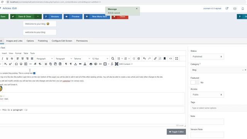Open the second Paragraph styles dropdown
The width and height of the screenshot is (247, 139).
pyautogui.click(x=64, y=59)
